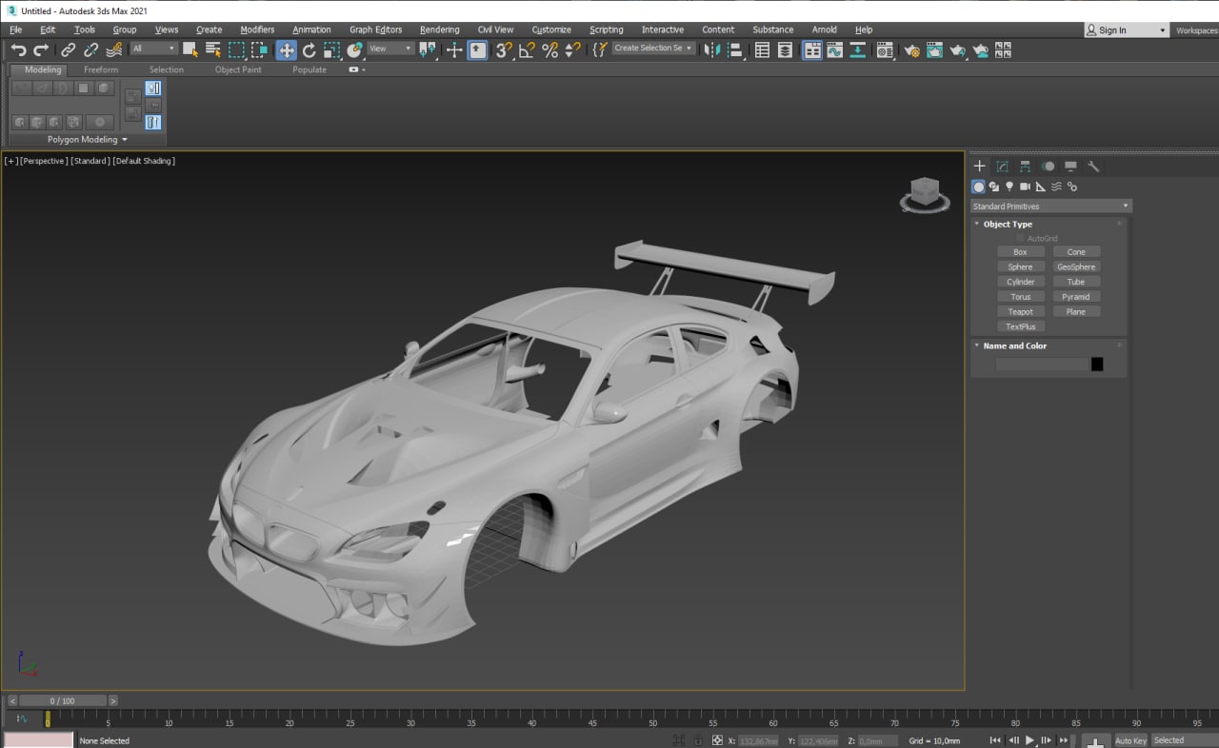Go to the start frame
Image resolution: width=1219 pixels, height=748 pixels.
click(995, 740)
